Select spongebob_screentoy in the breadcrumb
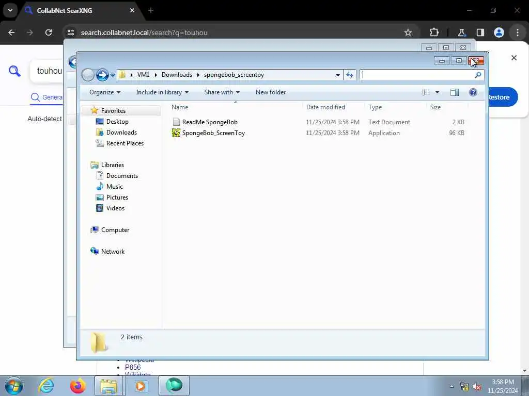 pos(234,75)
